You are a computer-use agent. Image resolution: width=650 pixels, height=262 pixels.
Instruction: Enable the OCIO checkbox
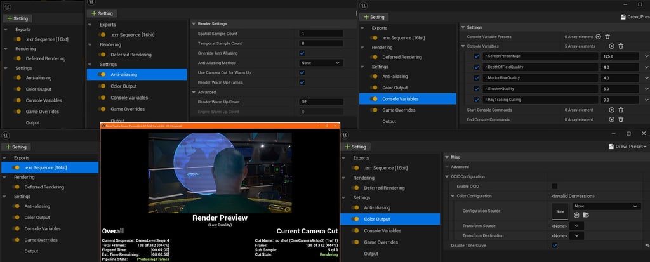coord(555,186)
